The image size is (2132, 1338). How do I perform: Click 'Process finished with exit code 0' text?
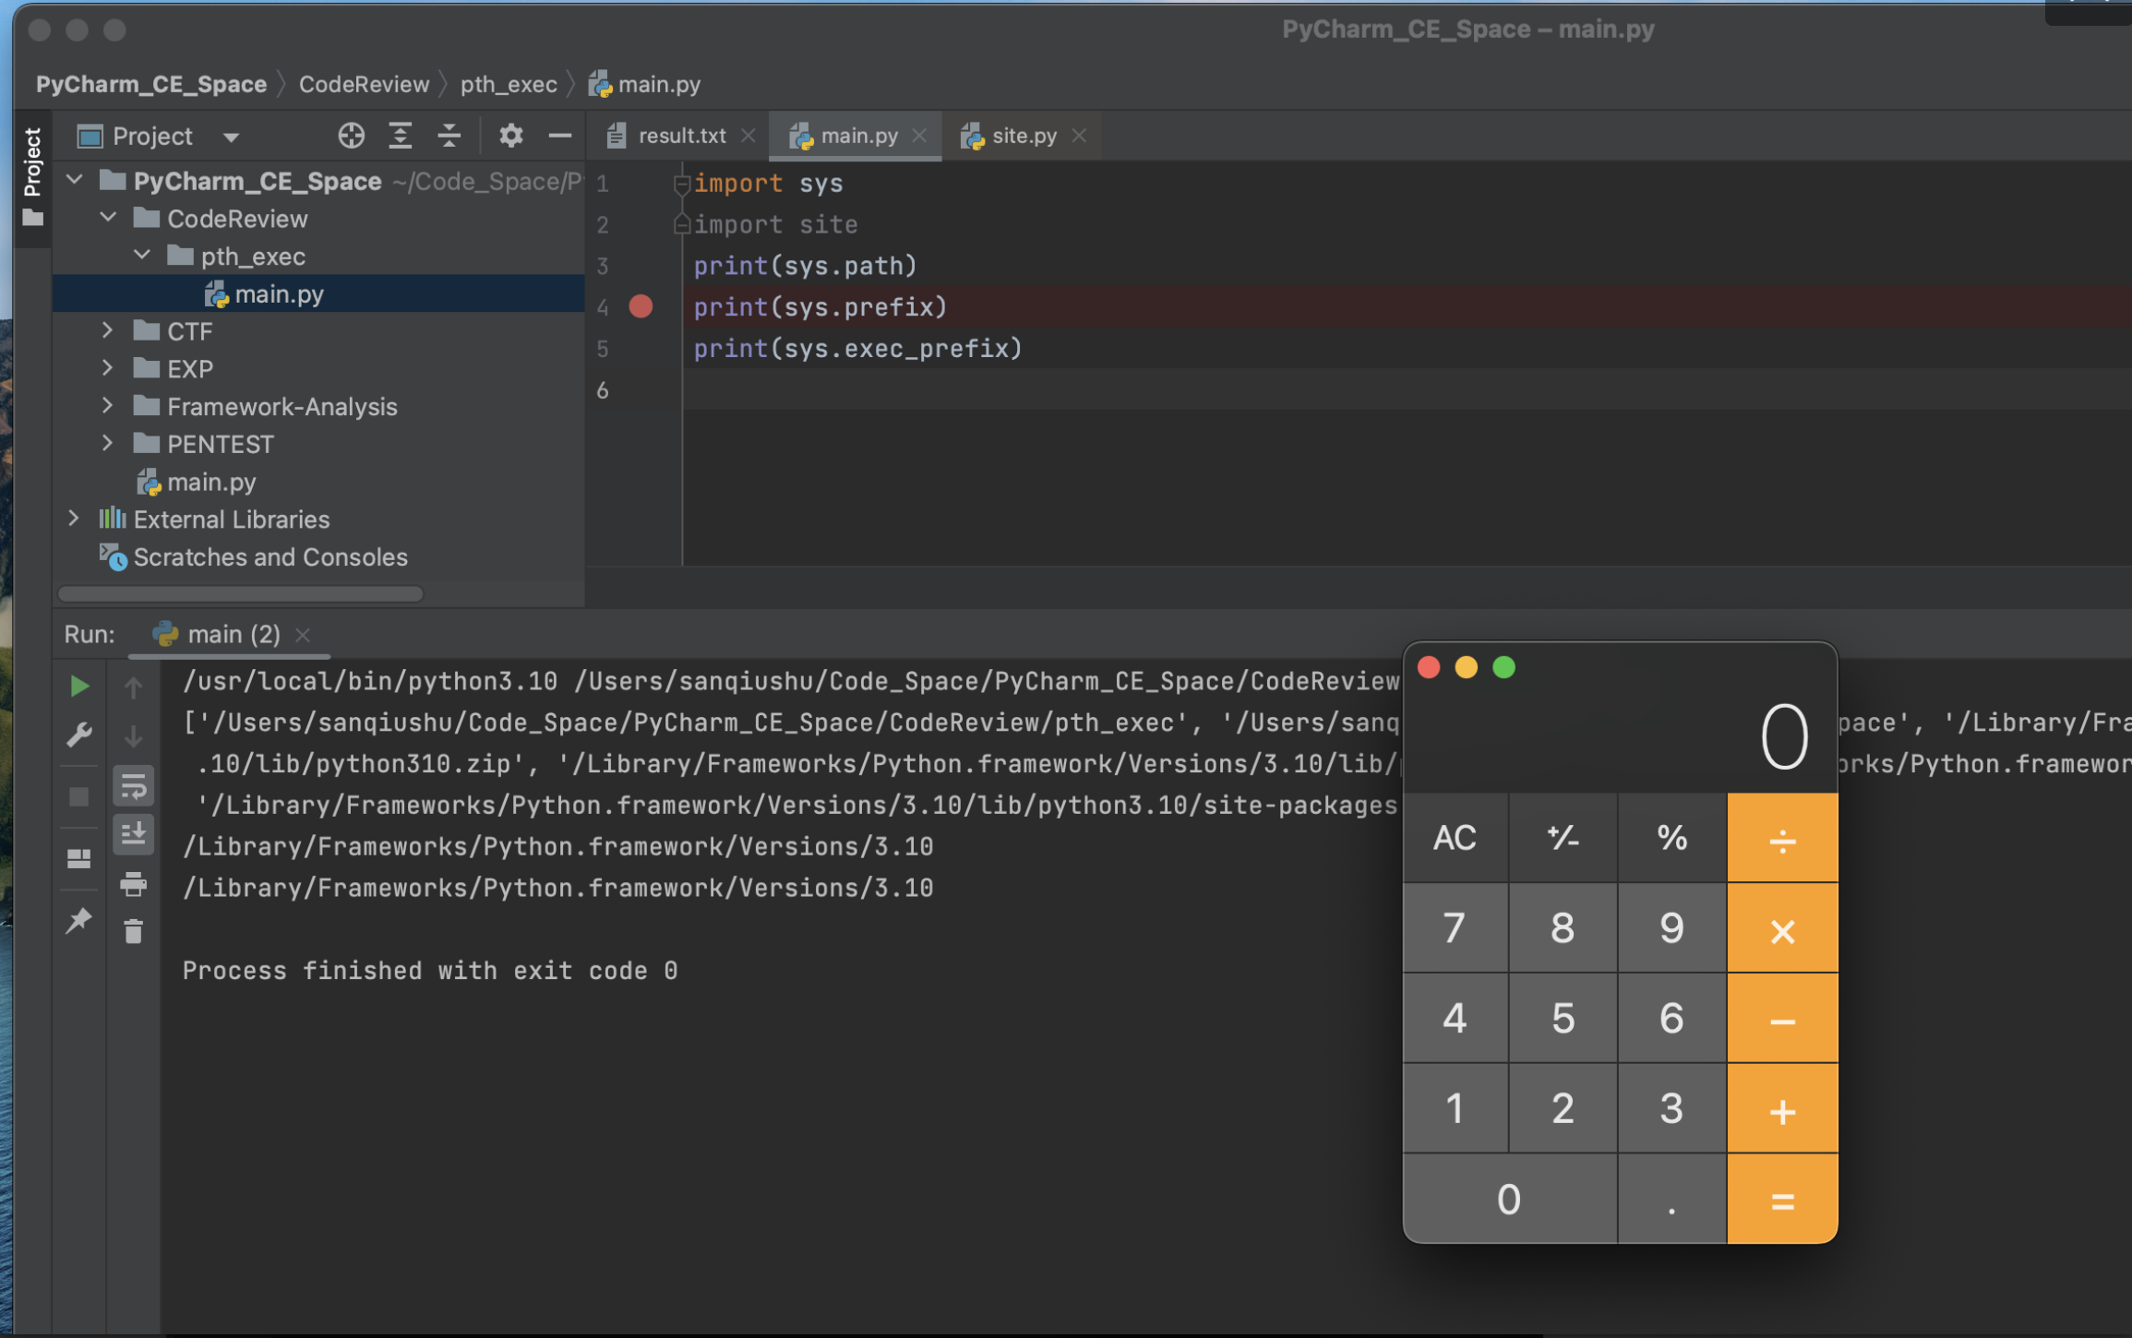pos(430,970)
